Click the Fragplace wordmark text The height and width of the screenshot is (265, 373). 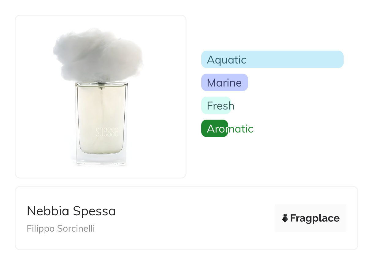pyautogui.click(x=315, y=218)
